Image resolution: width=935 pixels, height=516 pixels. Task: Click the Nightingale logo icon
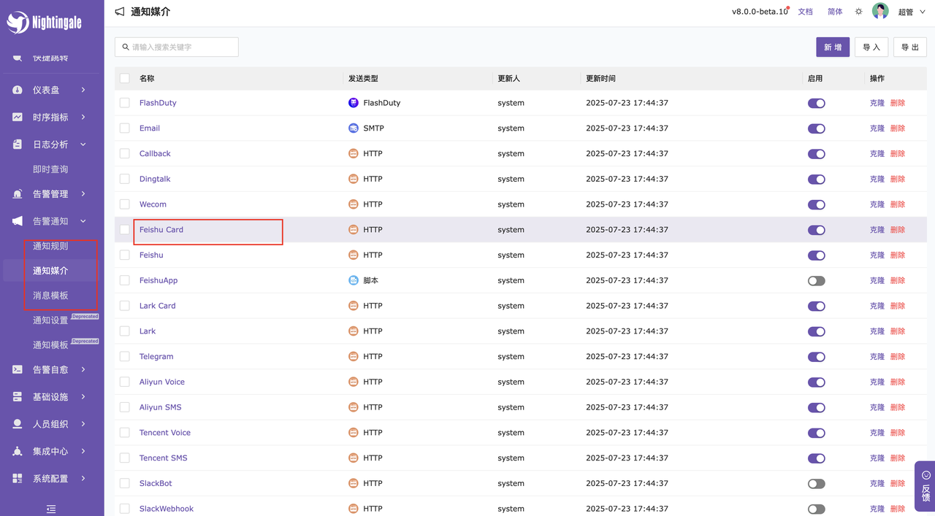(18, 23)
